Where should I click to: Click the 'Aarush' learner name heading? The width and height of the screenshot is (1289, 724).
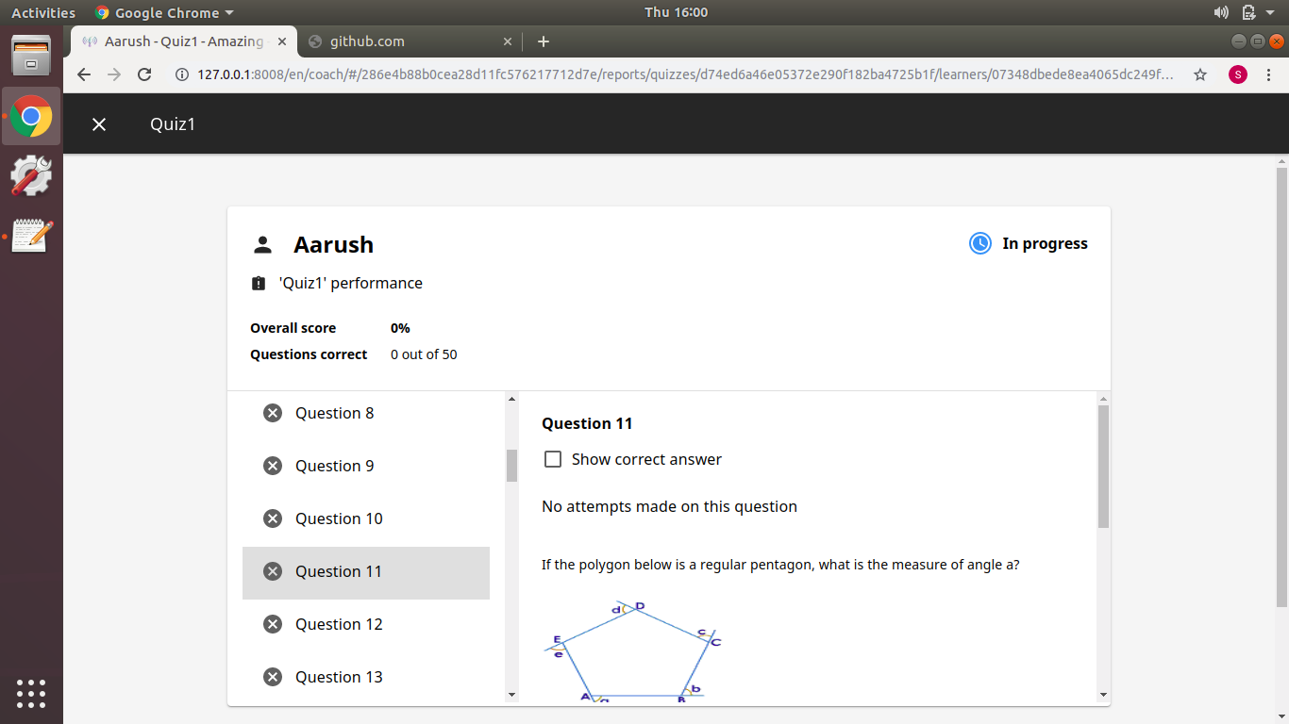[x=333, y=244]
